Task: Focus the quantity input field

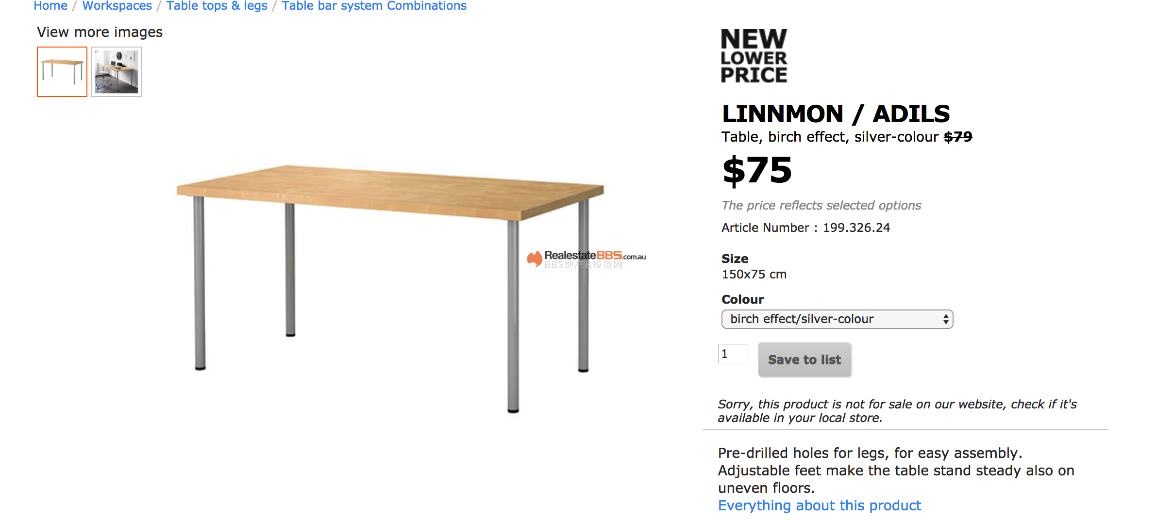Action: click(733, 354)
